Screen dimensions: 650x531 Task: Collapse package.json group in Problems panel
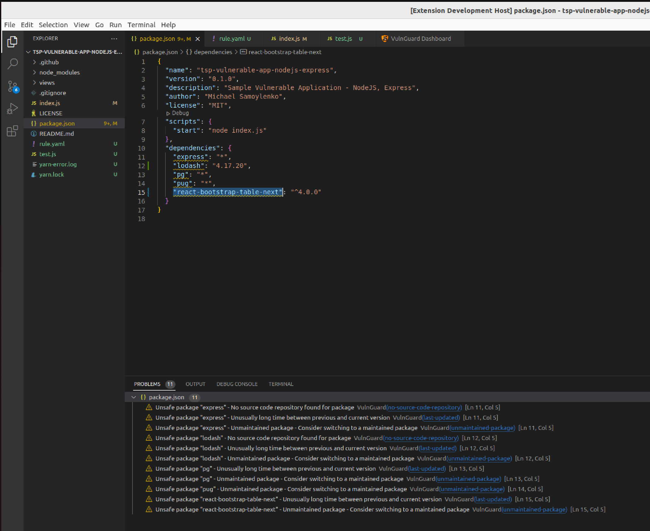pos(134,397)
